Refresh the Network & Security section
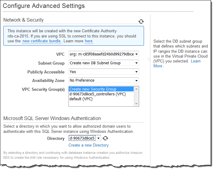The width and height of the screenshot is (214, 170). click(x=141, y=21)
